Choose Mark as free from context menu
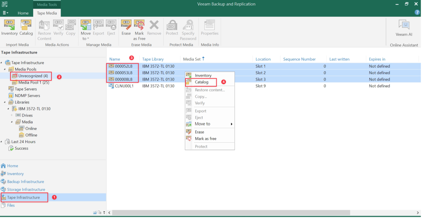The width and height of the screenshot is (422, 218). point(210,139)
